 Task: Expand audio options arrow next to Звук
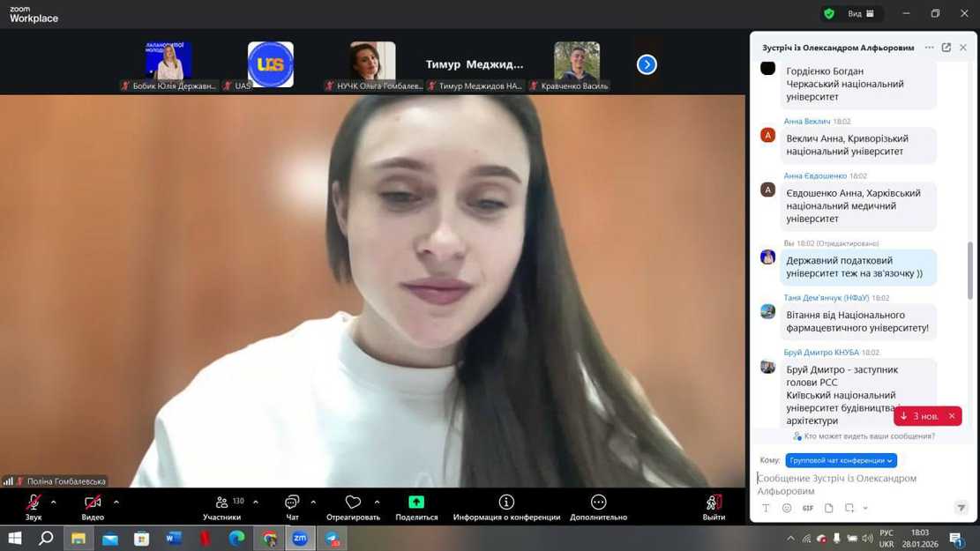pos(54,502)
